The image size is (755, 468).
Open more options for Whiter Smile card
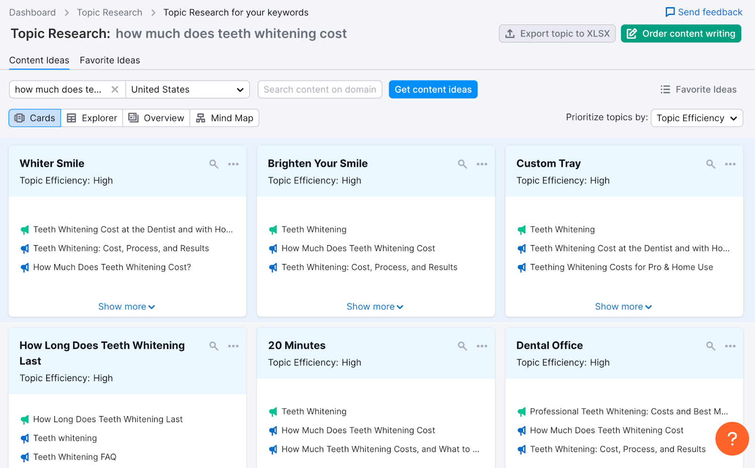233,164
